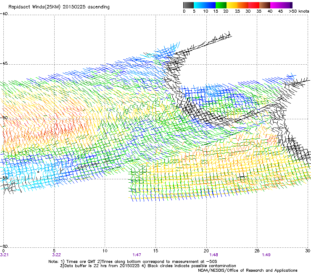Click the gray 0–5 knots legend swatch
The height and width of the screenshot is (273, 311).
[188, 5]
